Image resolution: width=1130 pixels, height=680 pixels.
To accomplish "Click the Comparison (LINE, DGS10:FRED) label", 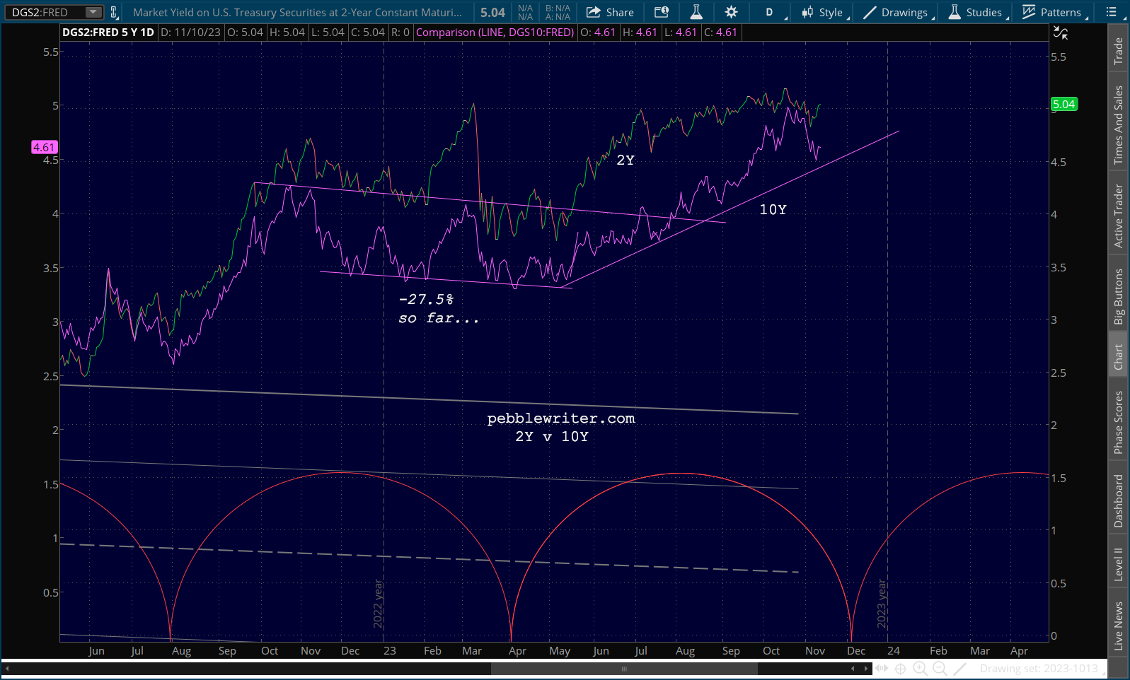I will coord(495,33).
